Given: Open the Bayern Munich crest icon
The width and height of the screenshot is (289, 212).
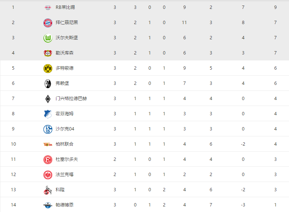Looking at the screenshot, I should point(48,23).
